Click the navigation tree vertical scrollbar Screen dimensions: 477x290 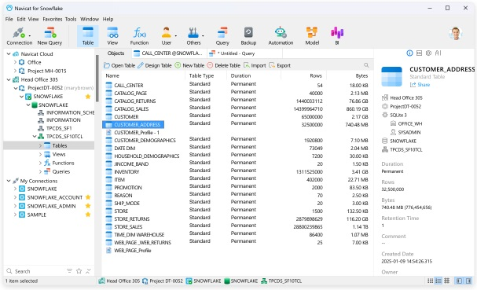(x=97, y=79)
